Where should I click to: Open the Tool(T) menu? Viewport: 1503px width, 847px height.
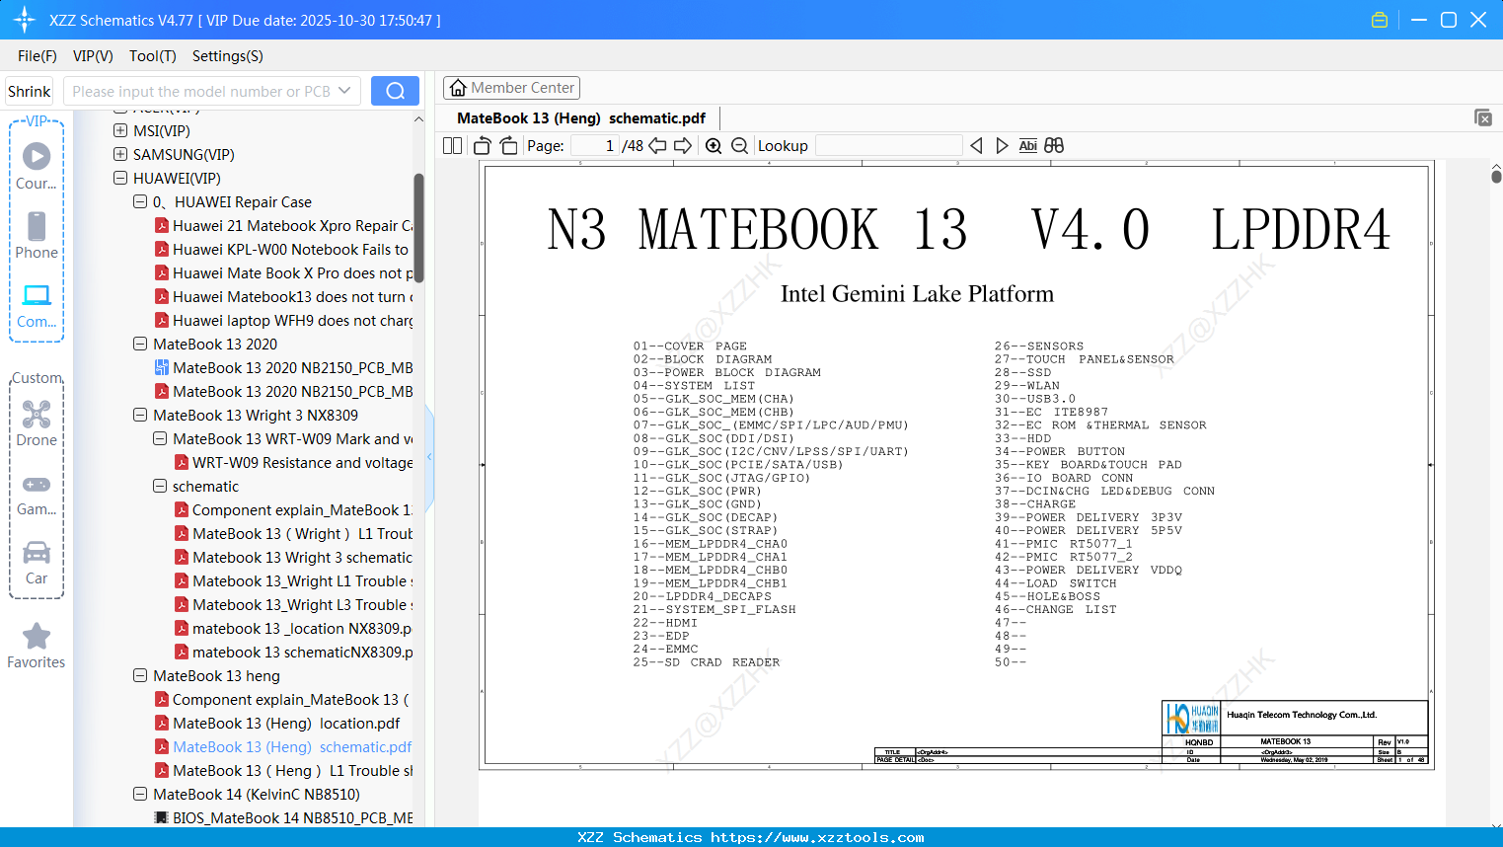point(152,56)
